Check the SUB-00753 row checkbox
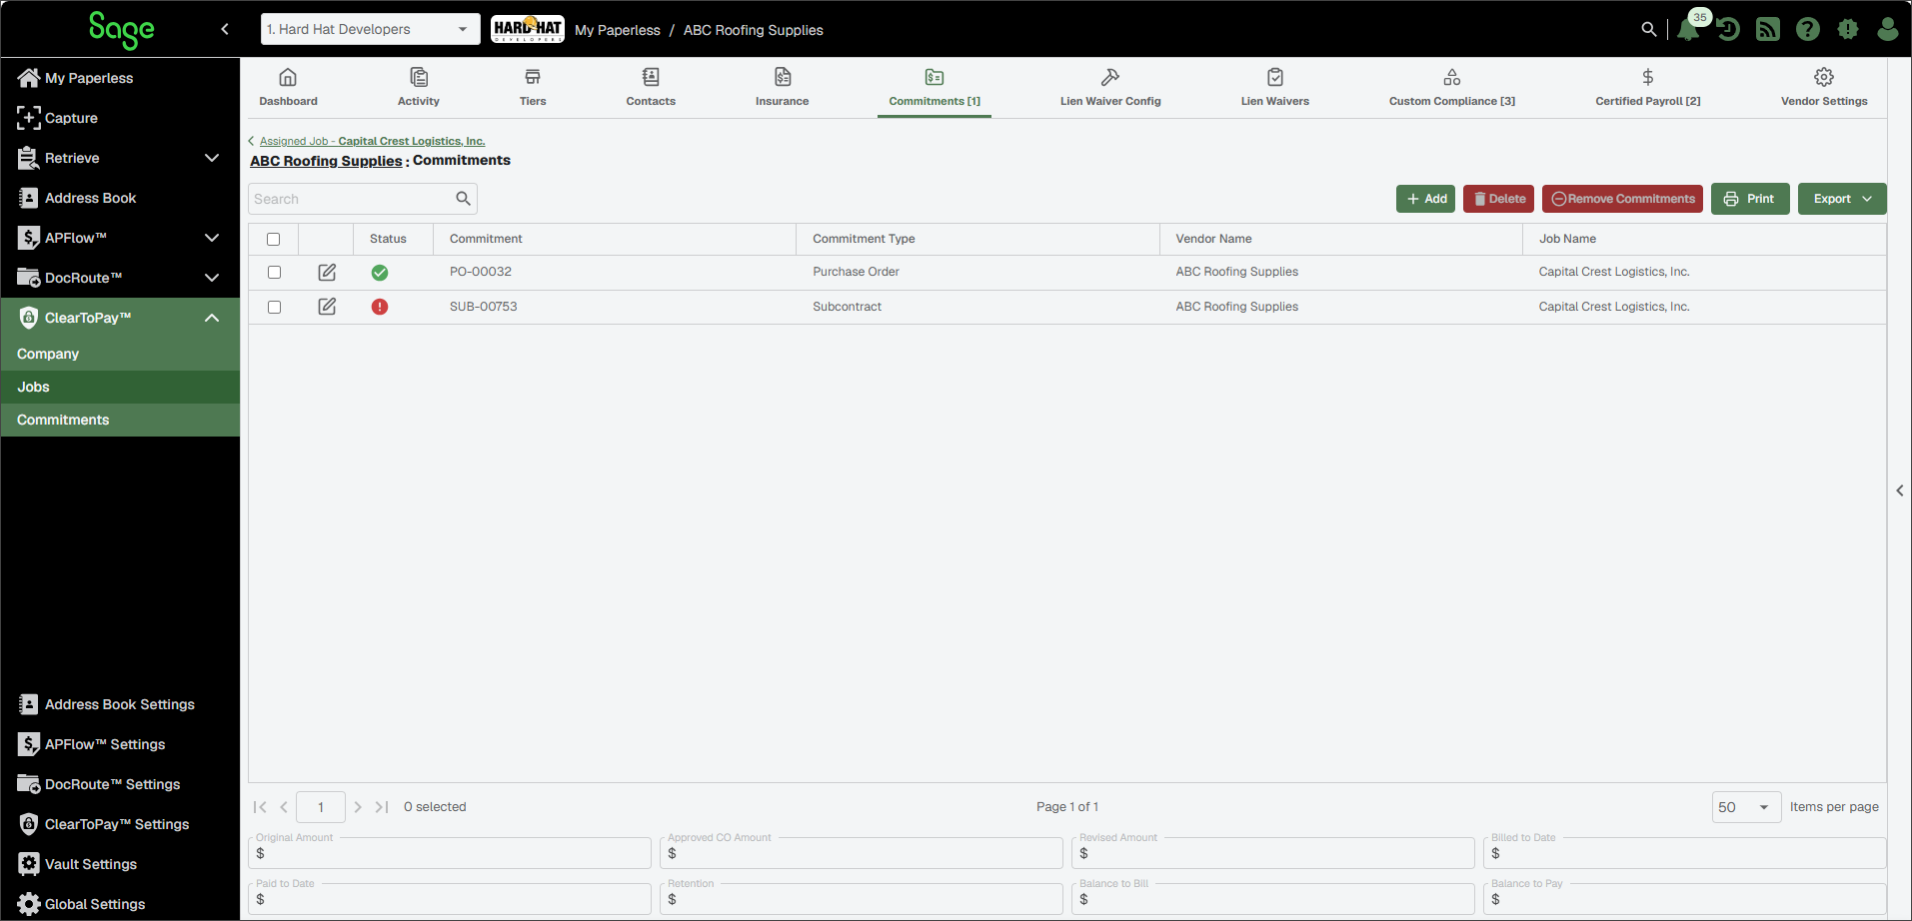 [x=274, y=308]
